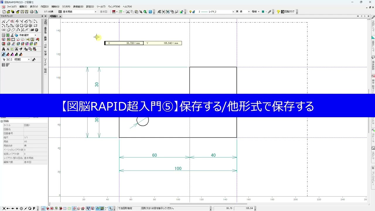Pin the multi palette panel

42,16
